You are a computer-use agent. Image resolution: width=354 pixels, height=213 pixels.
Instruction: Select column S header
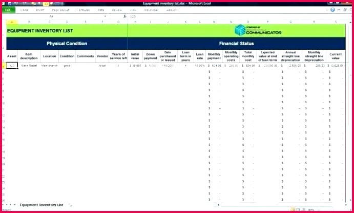coord(336,22)
